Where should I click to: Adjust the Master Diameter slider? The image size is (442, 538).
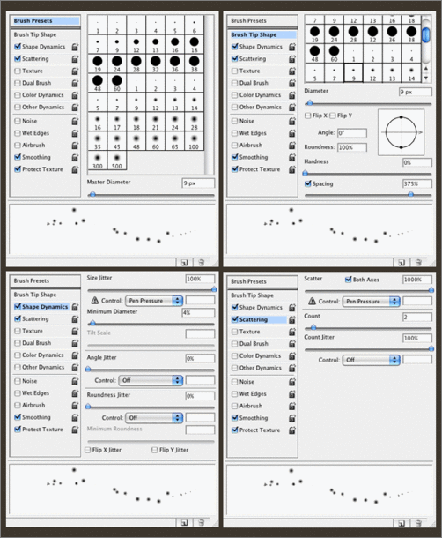coord(92,195)
